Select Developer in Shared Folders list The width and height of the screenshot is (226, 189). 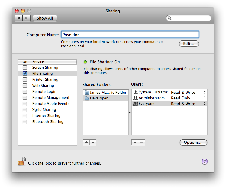coord(106,98)
